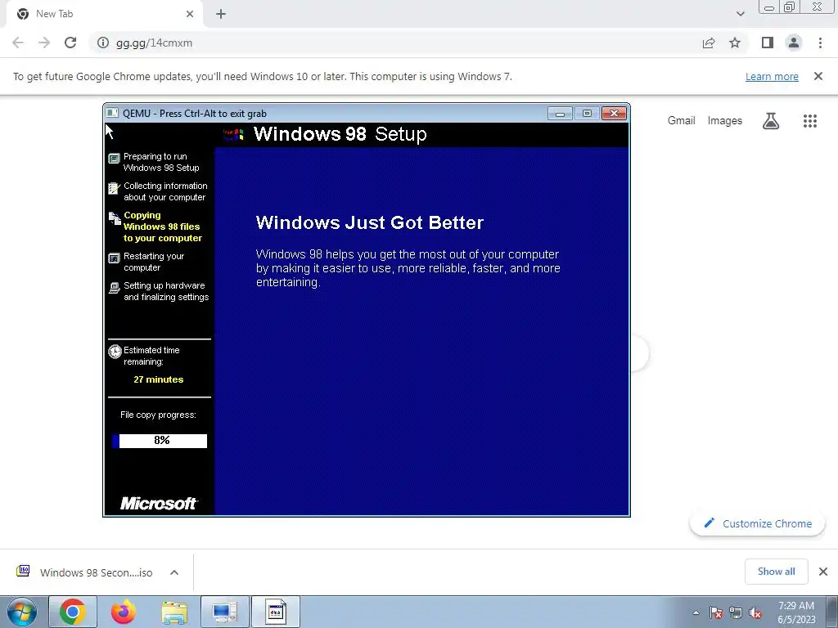The width and height of the screenshot is (838, 628).
Task: Open tab search chevron
Action: 740,14
